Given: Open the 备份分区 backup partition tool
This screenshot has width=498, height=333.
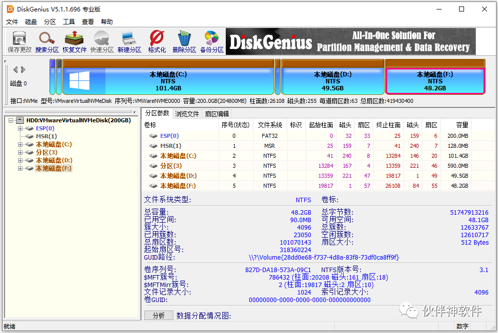Looking at the screenshot, I should [x=212, y=41].
